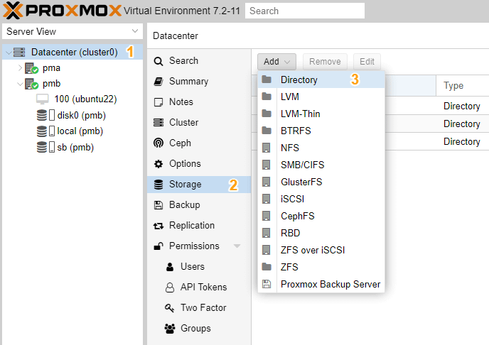Expand the pma node
489x345 pixels.
point(20,68)
